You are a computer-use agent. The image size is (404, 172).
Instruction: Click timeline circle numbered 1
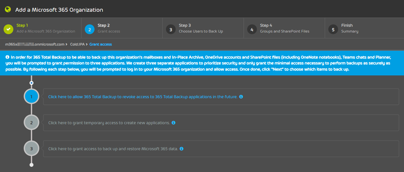[32, 97]
